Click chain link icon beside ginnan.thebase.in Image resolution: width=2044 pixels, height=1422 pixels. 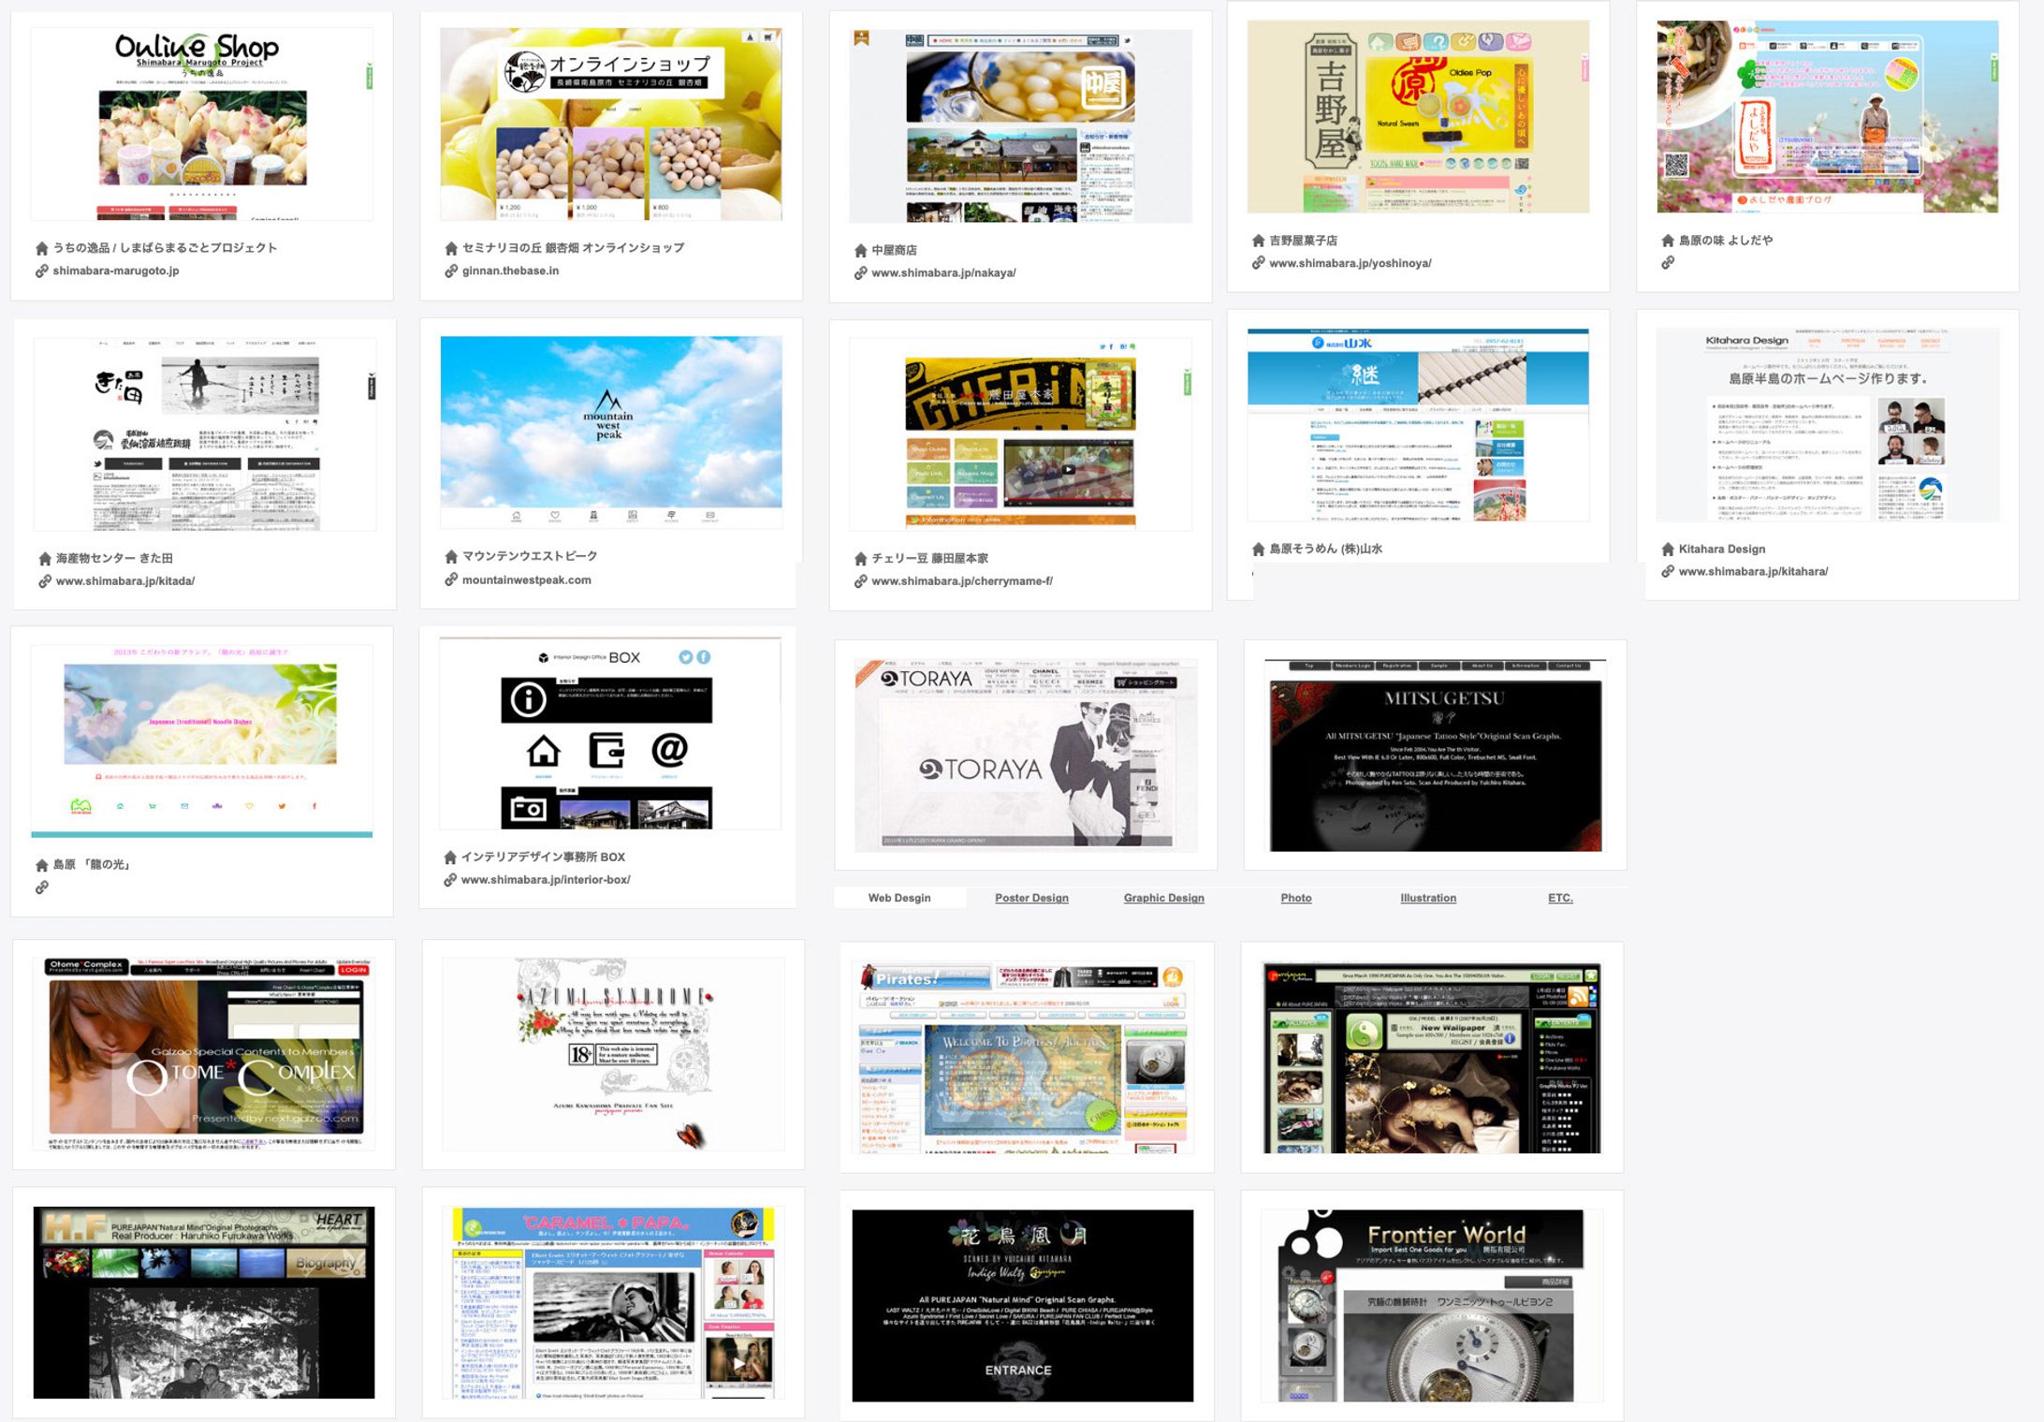coord(451,271)
